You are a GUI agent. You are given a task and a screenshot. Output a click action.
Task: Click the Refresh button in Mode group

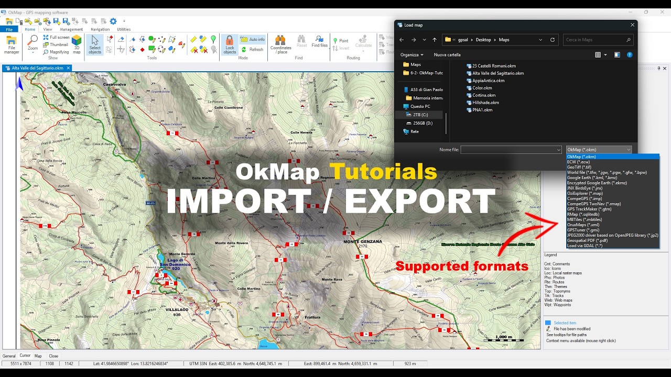tap(252, 49)
